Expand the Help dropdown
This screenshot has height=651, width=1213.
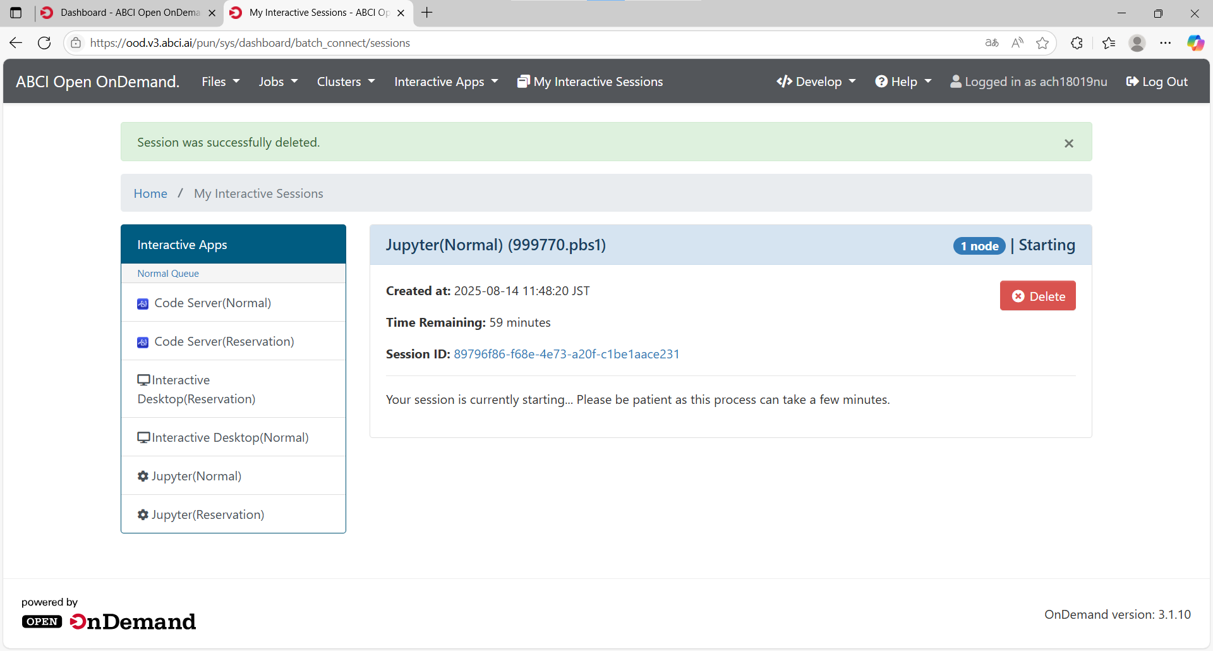(x=903, y=82)
